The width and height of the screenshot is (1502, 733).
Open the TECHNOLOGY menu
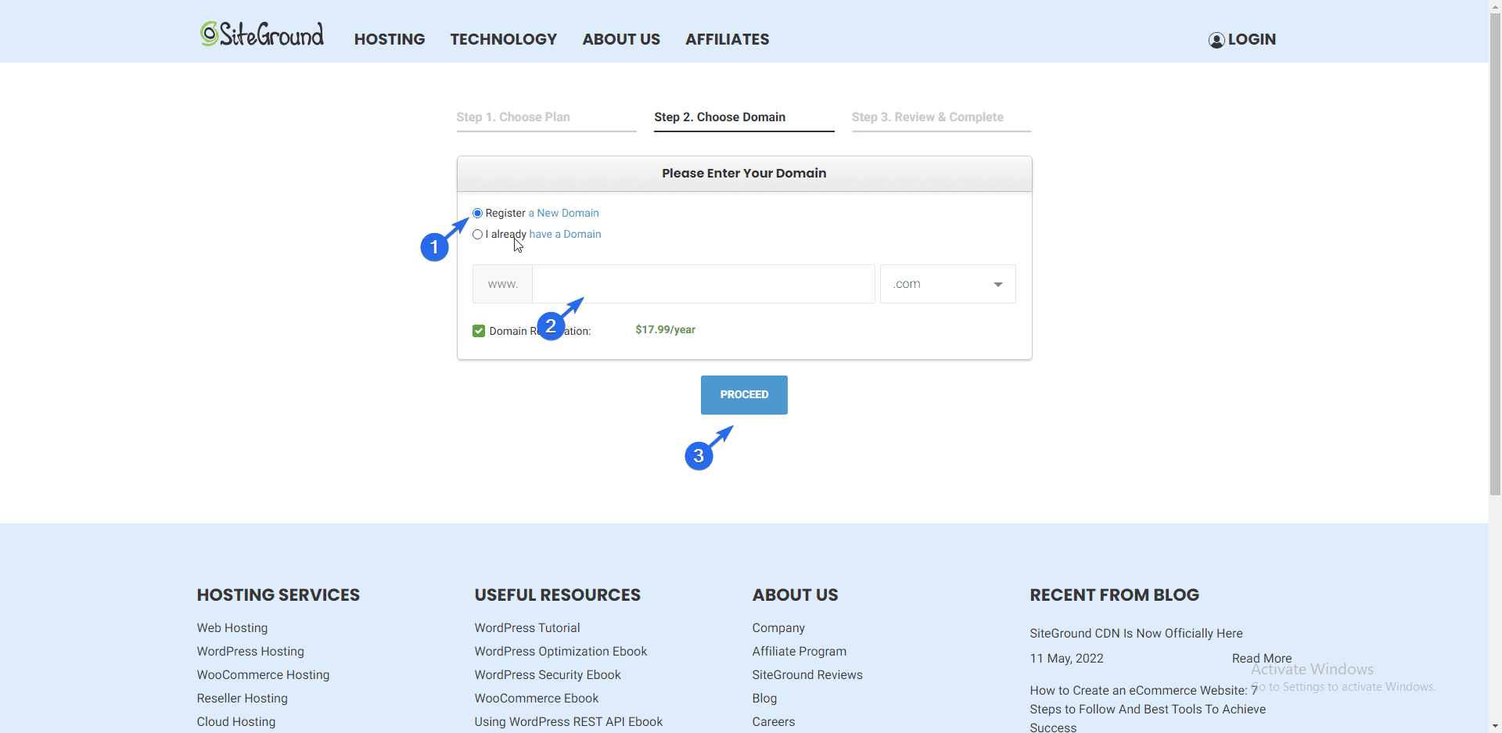[504, 39]
